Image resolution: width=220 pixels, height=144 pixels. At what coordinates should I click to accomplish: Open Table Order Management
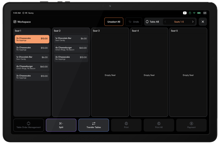(29, 125)
